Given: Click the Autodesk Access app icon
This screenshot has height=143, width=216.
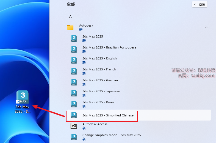Looking at the screenshot, I should 74,126.
